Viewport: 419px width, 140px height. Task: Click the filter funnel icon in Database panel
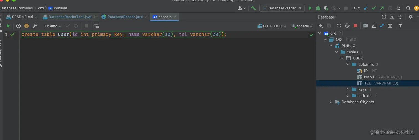pos(400,25)
